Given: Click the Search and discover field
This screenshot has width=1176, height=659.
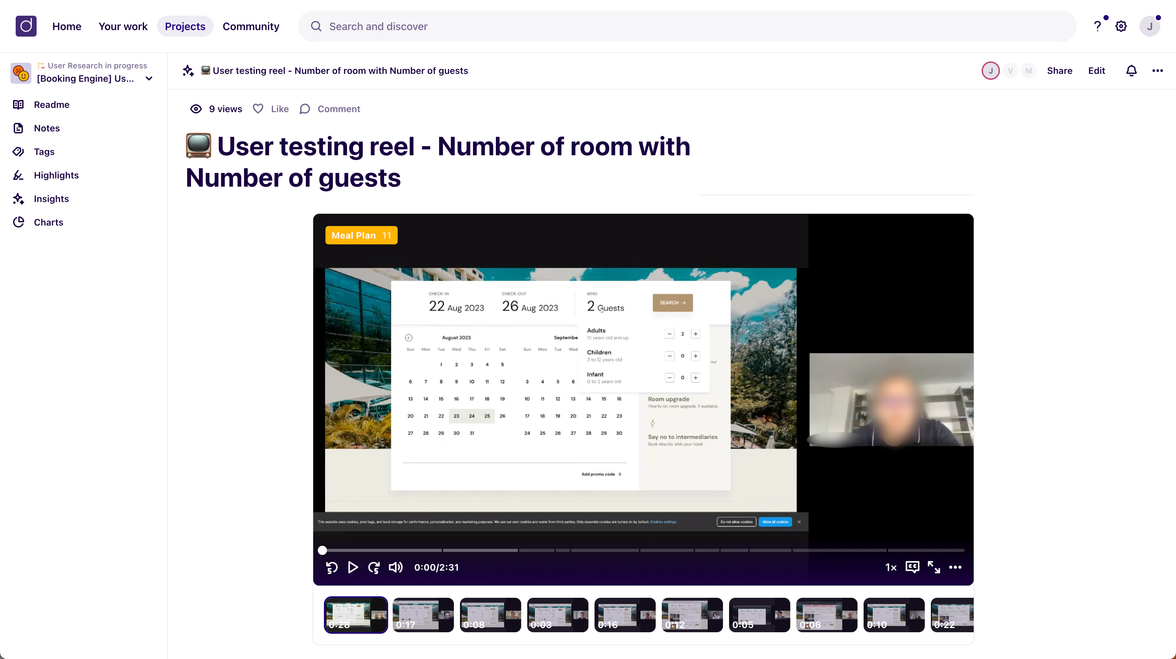Looking at the screenshot, I should [x=687, y=26].
